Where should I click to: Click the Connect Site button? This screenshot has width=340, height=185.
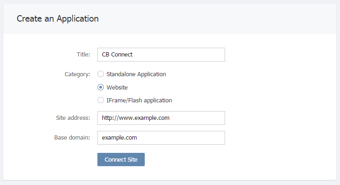coord(121,159)
